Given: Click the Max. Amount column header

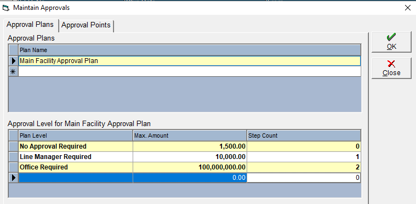Looking at the screenshot, I should tap(190, 135).
